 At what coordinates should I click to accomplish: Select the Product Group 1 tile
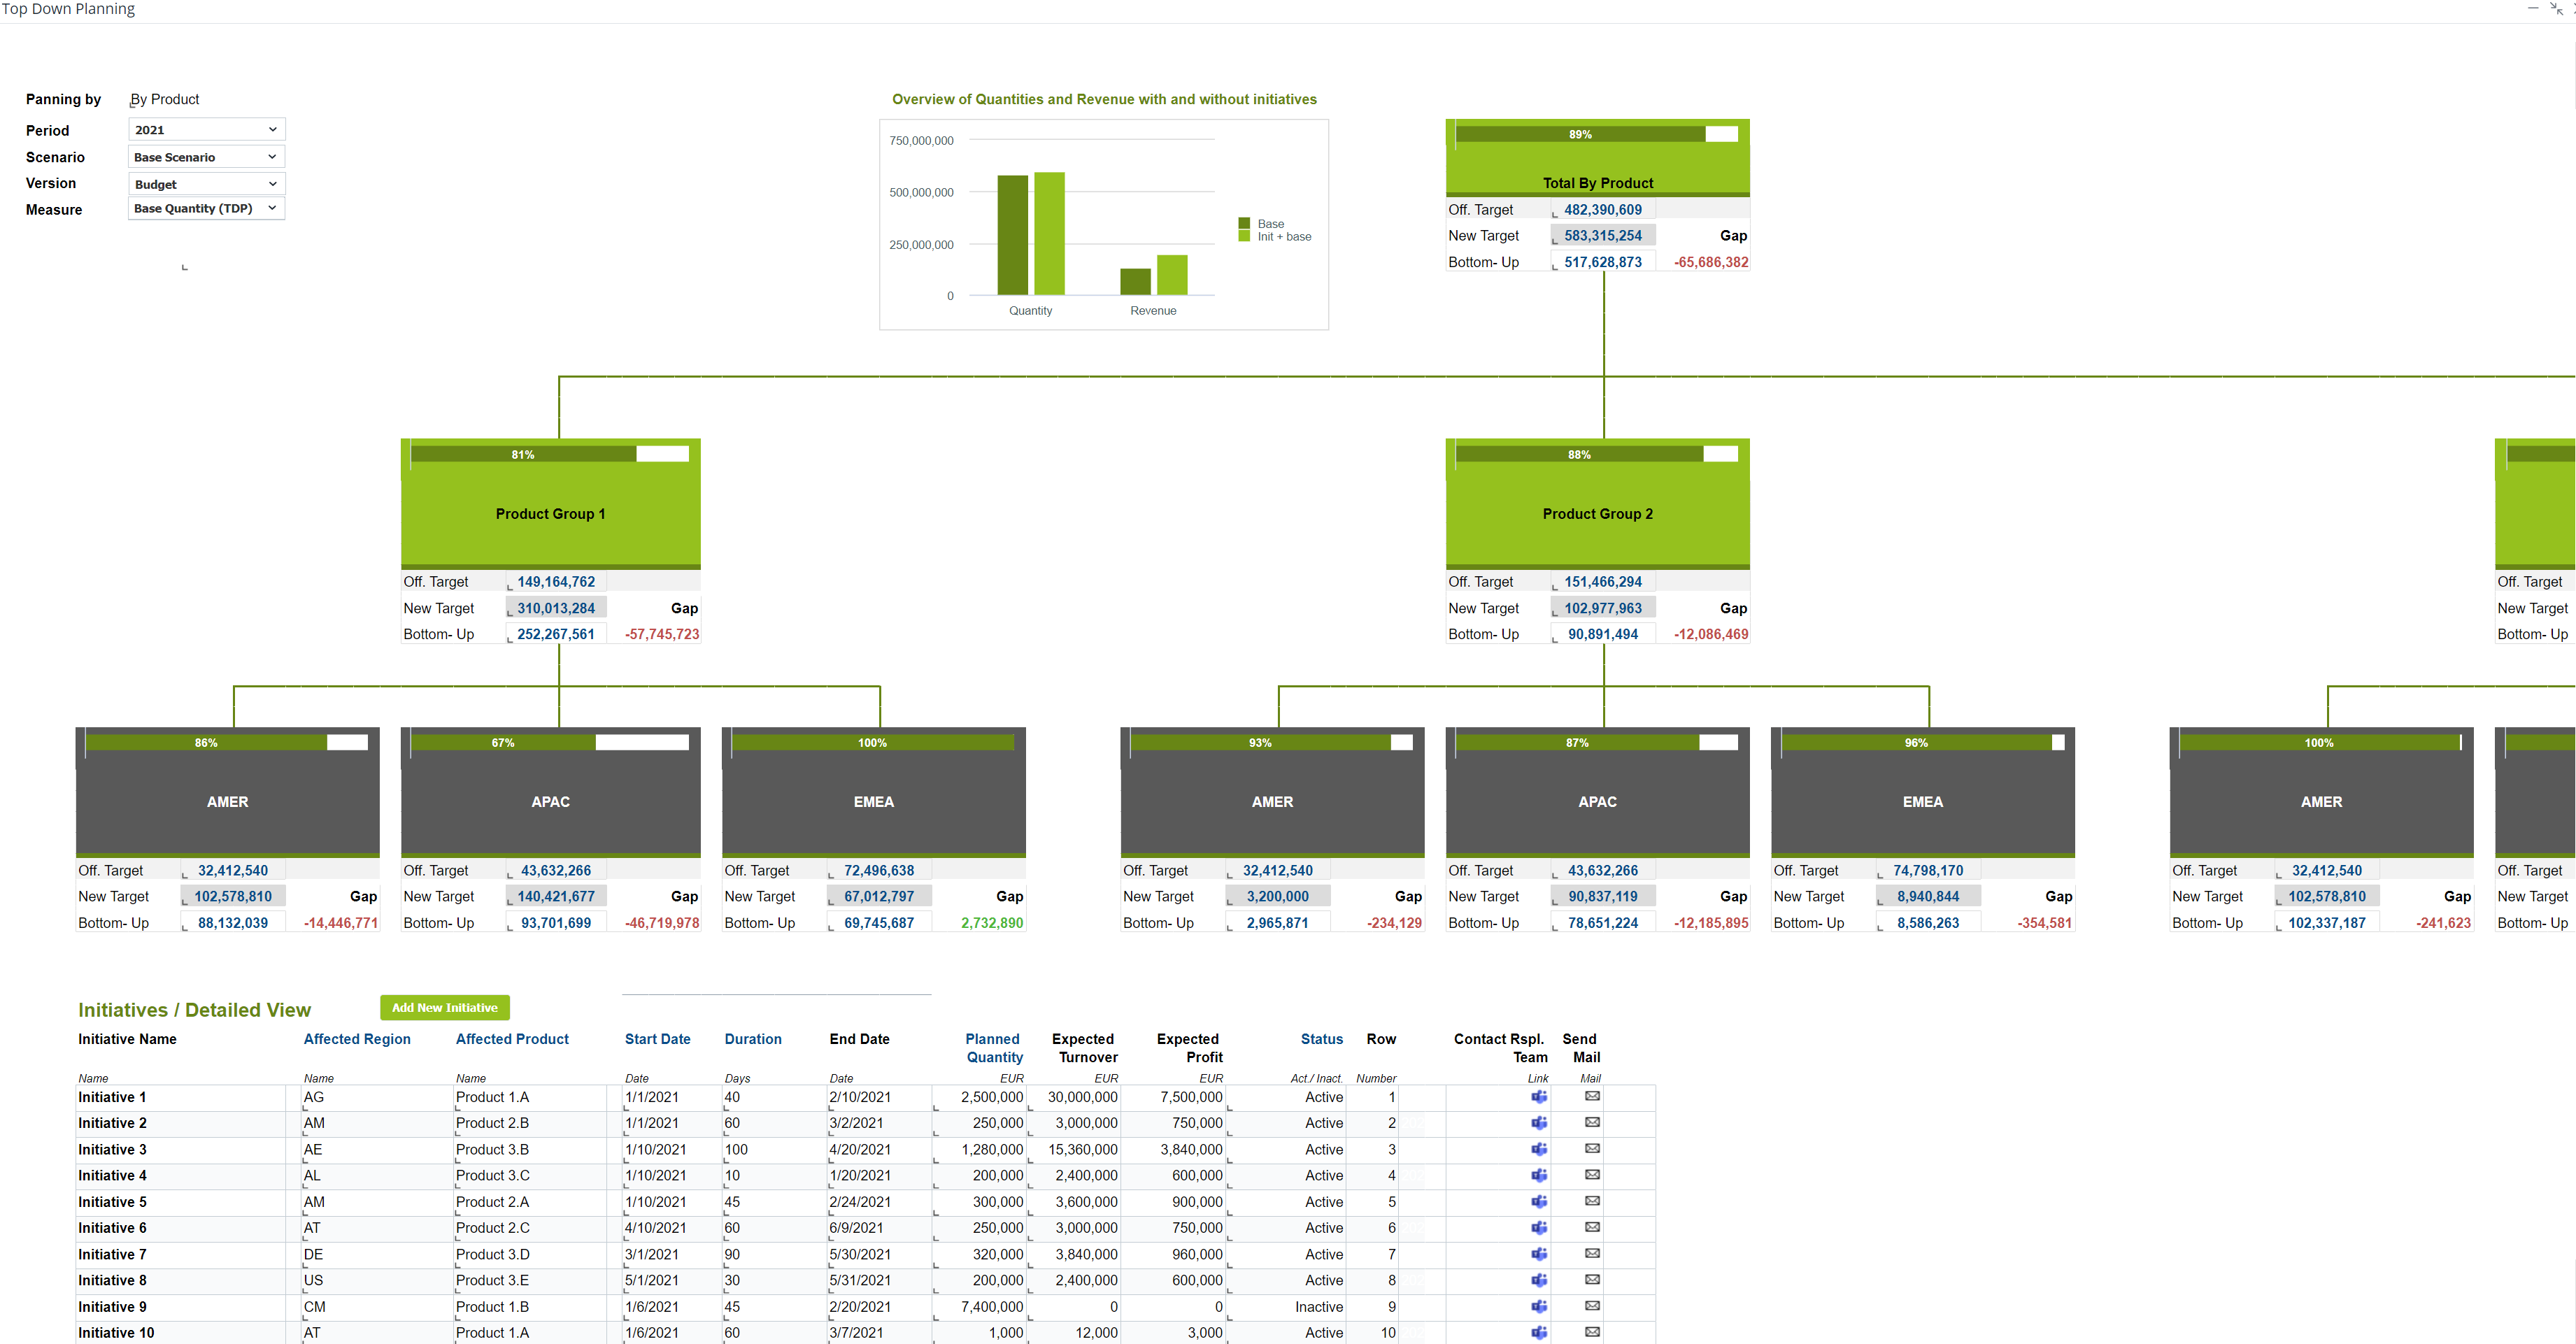coord(551,504)
